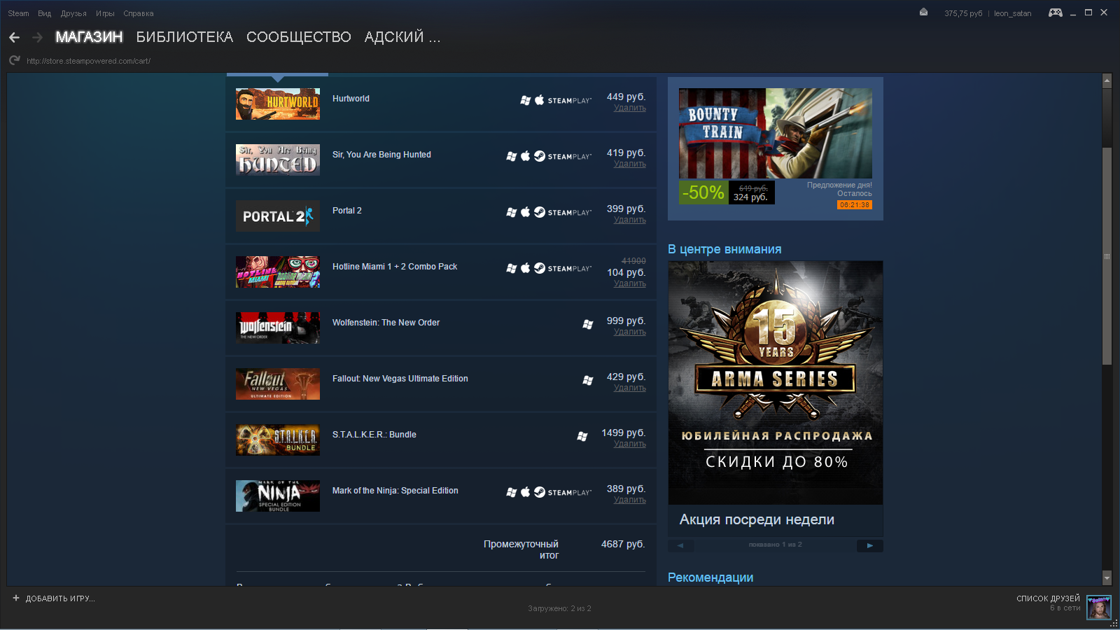
Task: Click the Windows icon on Wolfenstein row
Action: pyautogui.click(x=588, y=324)
